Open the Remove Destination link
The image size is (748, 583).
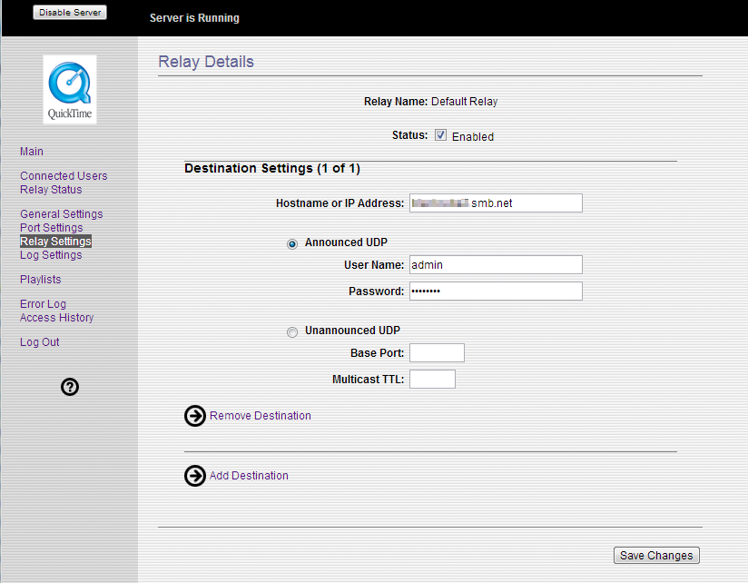260,416
